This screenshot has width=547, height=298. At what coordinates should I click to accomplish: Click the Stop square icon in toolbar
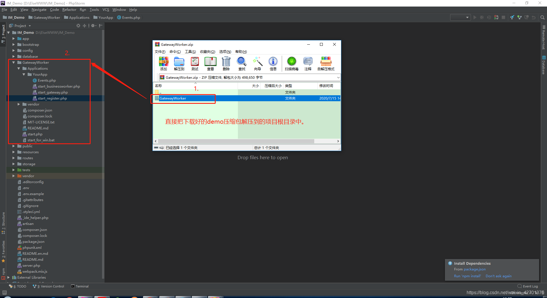tap(503, 17)
